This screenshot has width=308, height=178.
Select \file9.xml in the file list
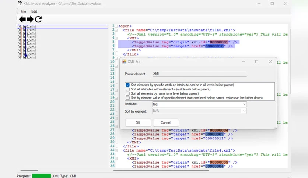pos(27,57)
